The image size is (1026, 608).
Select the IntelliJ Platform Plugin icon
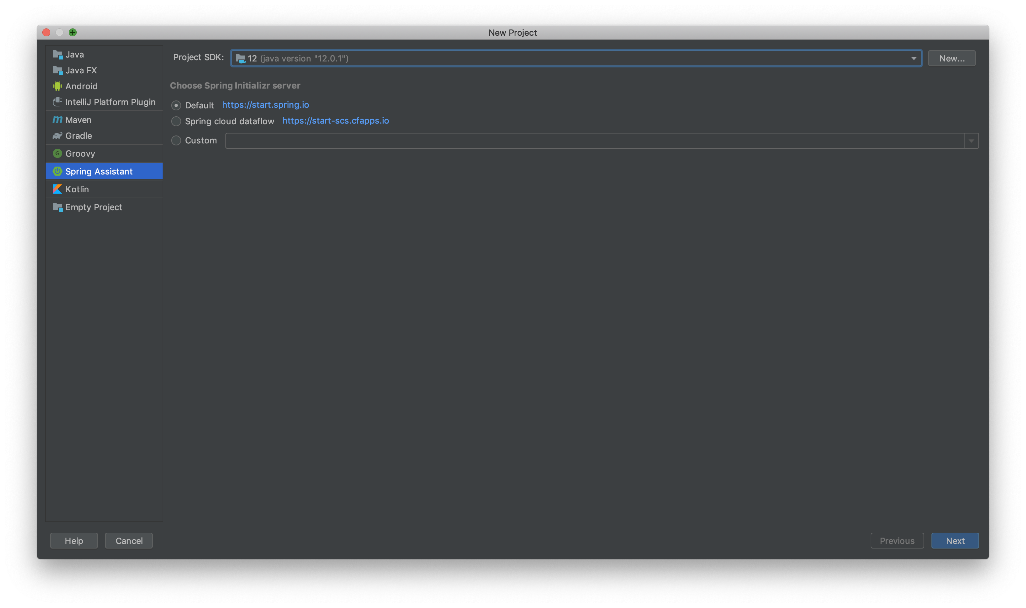tap(57, 101)
